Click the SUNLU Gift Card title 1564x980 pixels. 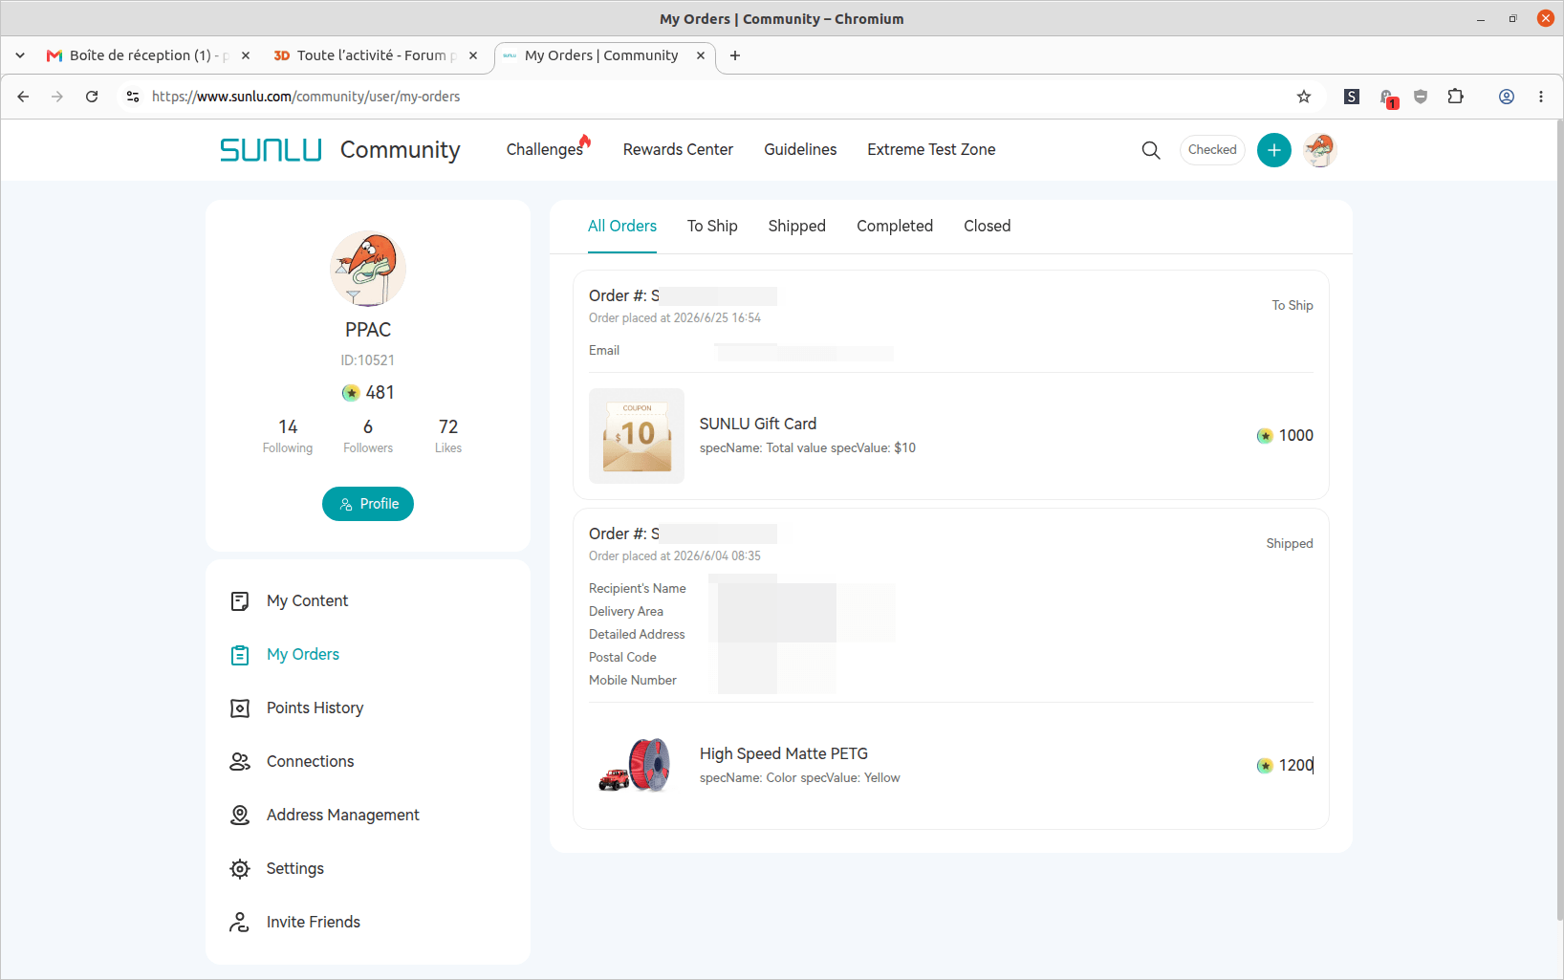point(758,425)
